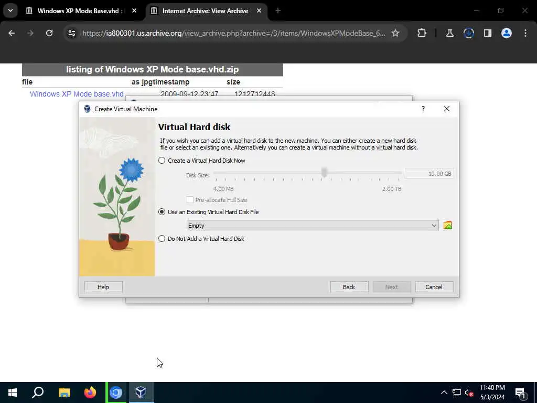This screenshot has height=403, width=537.
Task: Expand the Empty hard disk file dropdown
Action: (313, 225)
